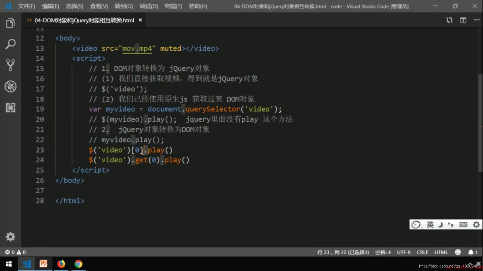Click the <body> tag on line 12
Image resolution: width=483 pixels, height=271 pixels.
[x=68, y=38]
